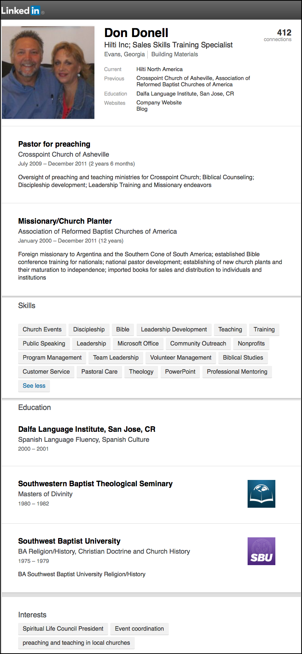Click Southwest Baptist University heading

coord(69,541)
